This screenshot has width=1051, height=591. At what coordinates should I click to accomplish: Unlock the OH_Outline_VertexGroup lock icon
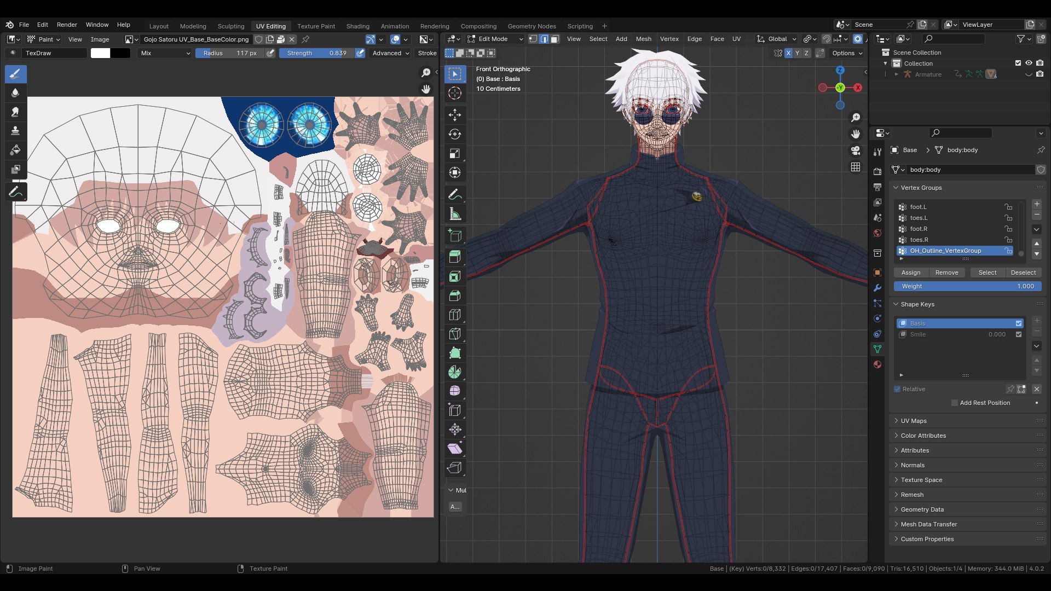[x=1008, y=251]
